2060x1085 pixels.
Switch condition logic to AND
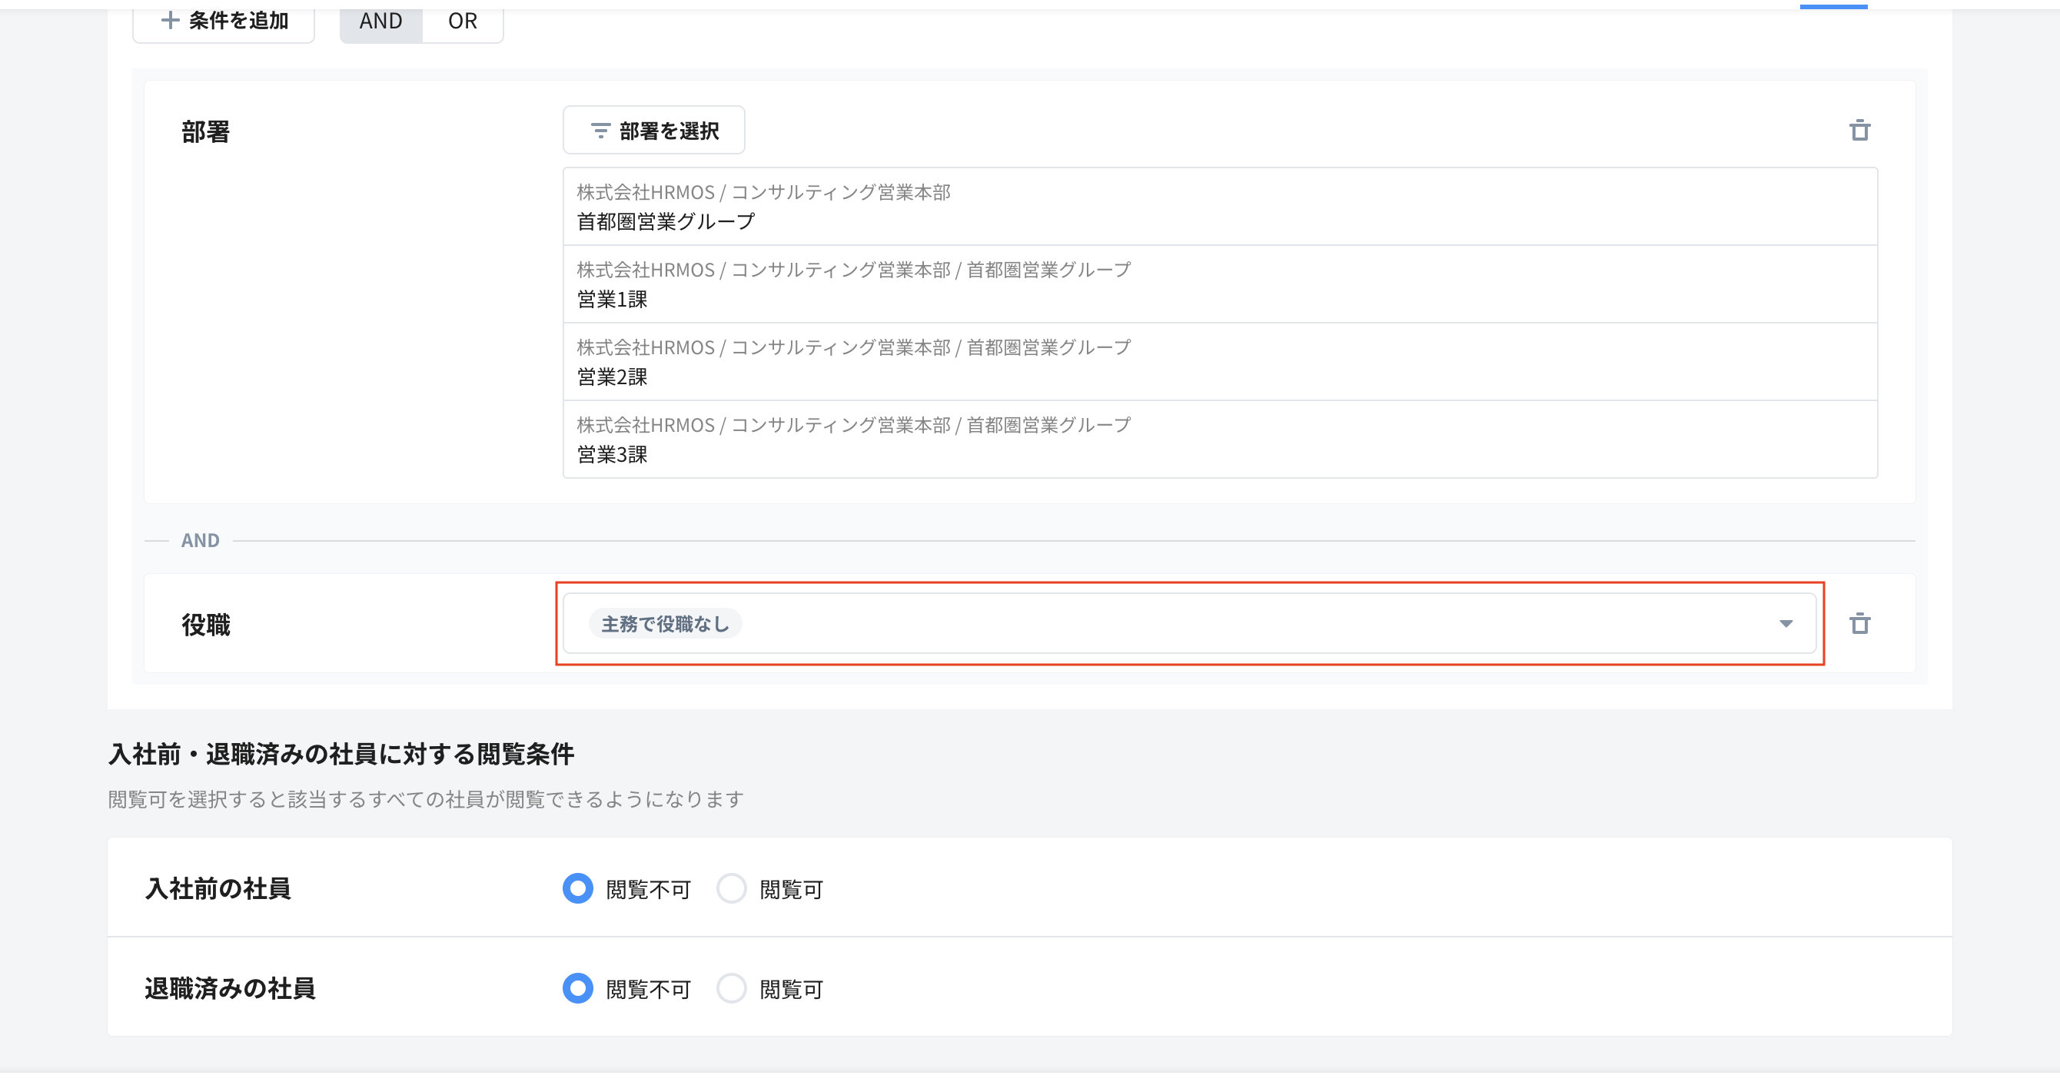(x=380, y=22)
